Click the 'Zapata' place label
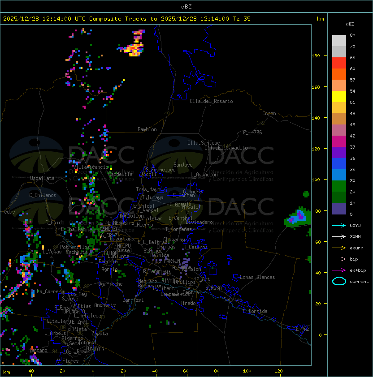373x377 pixels. coord(100,334)
